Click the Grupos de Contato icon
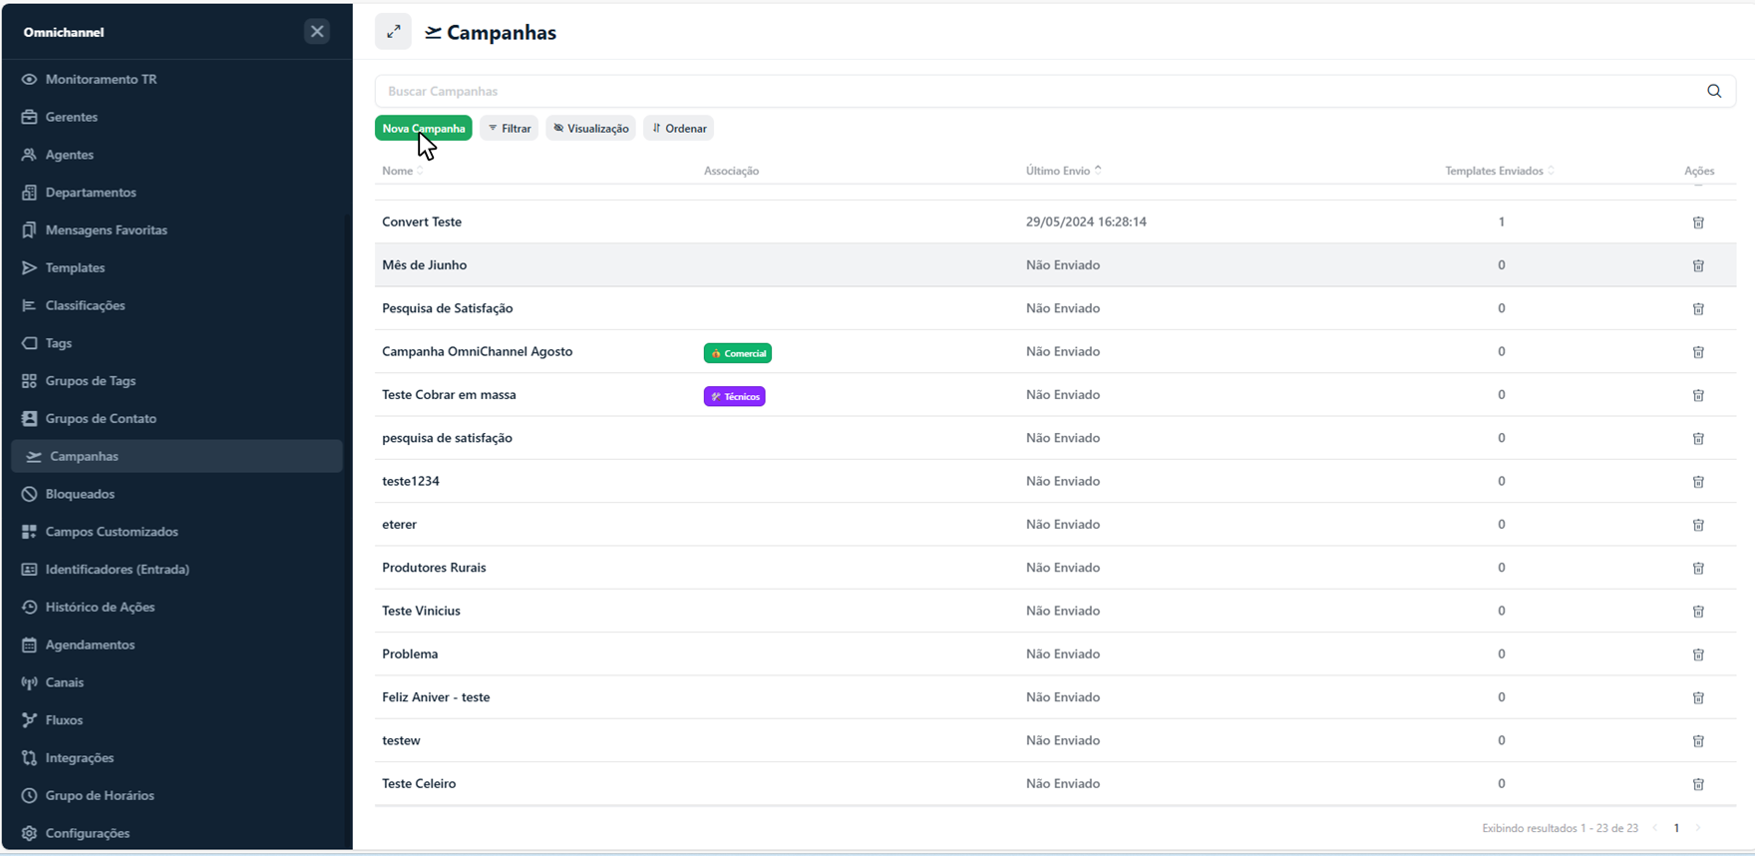This screenshot has width=1755, height=856. click(29, 419)
